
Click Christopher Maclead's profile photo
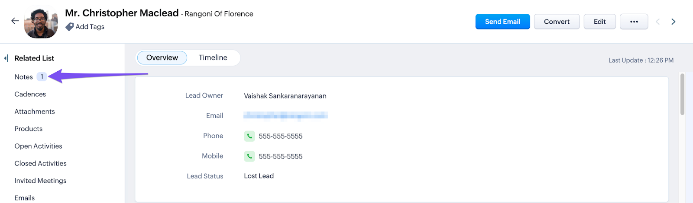click(41, 22)
